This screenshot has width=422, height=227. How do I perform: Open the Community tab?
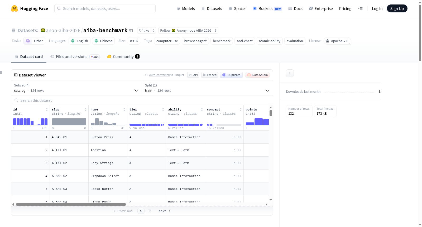[x=123, y=57]
